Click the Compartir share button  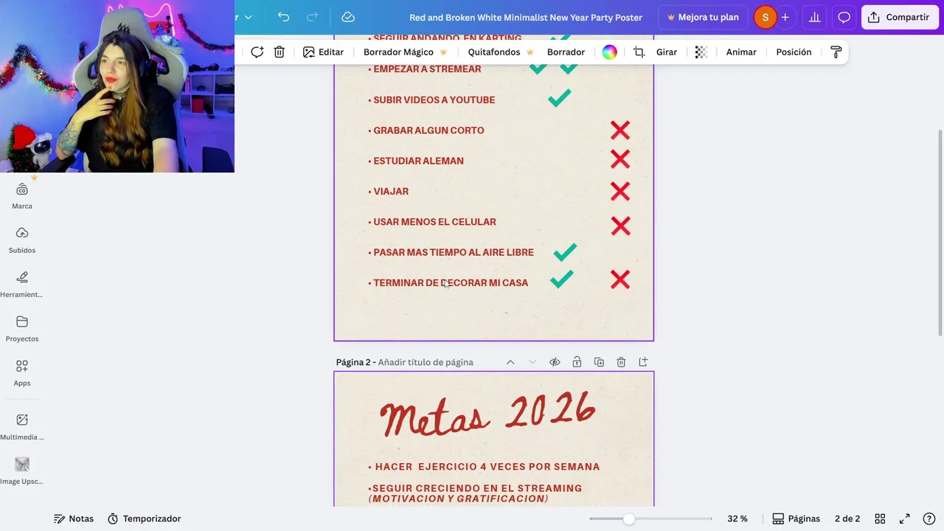899,17
